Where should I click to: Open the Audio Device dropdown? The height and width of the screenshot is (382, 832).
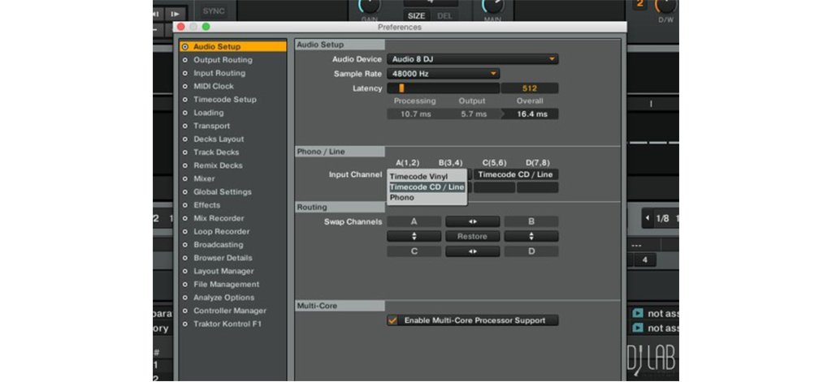coord(472,59)
